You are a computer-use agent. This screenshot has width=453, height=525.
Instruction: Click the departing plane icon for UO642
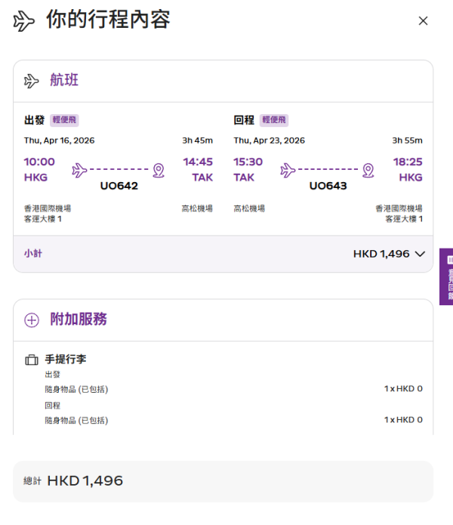point(79,170)
